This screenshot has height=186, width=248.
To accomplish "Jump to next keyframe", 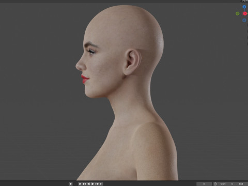I will pyautogui.click(x=97, y=184).
